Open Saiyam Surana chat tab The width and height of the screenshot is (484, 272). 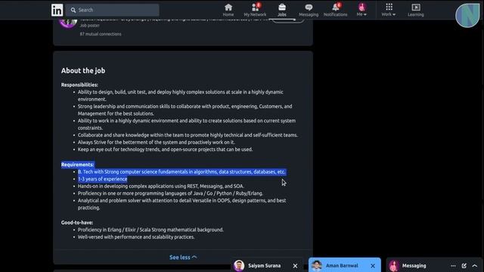(x=264, y=265)
